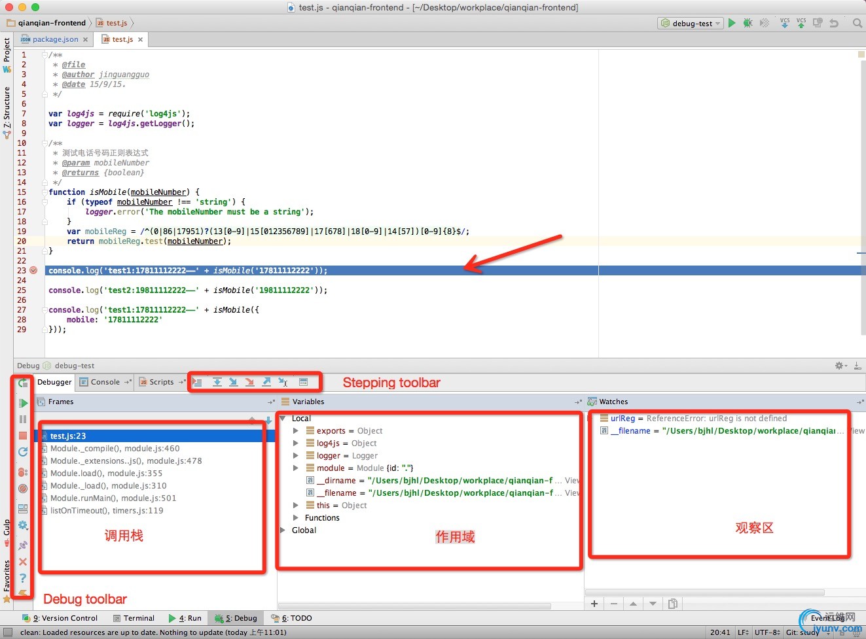
Task: Open Evaluate Expression calculator icon
Action: point(304,382)
